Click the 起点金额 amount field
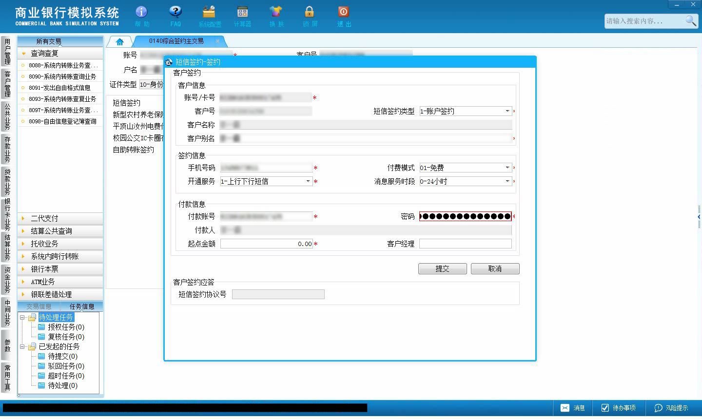This screenshot has height=419, width=702. pyautogui.click(x=266, y=244)
